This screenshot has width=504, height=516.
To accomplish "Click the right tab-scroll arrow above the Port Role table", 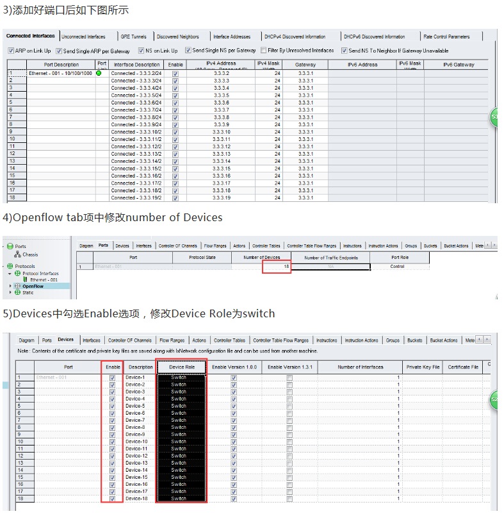I will click(x=494, y=245).
